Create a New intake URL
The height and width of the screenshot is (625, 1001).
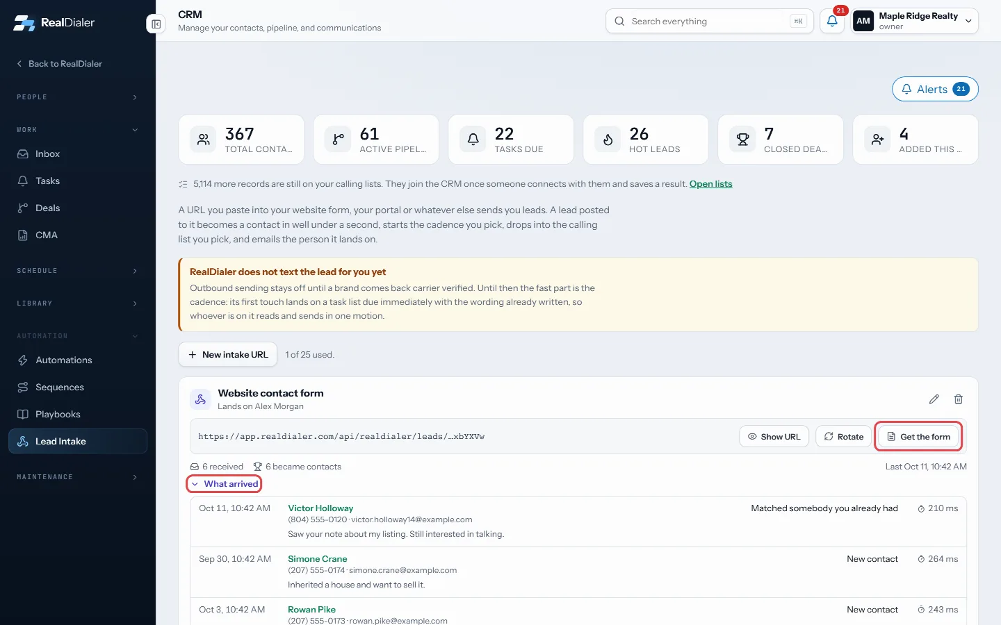[x=228, y=355]
